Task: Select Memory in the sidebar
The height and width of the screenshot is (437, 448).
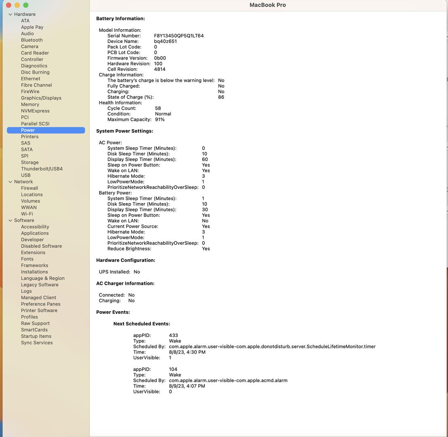Action: [x=30, y=104]
